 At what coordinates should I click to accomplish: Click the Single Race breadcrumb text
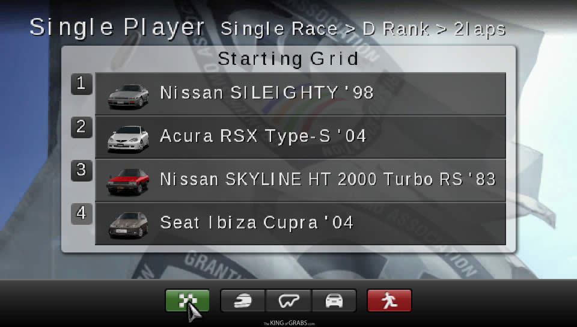coord(279,29)
